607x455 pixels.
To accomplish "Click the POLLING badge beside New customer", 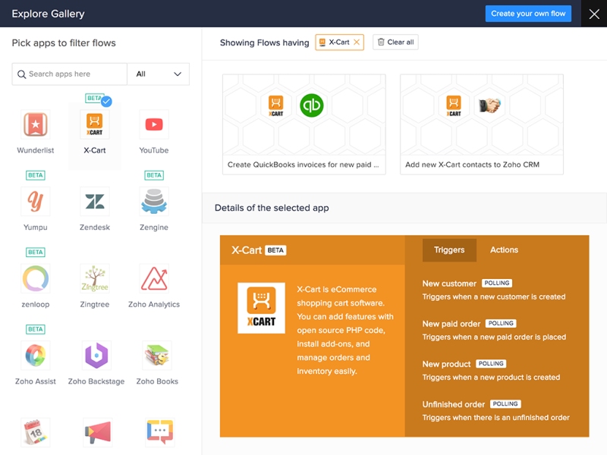I will [x=497, y=283].
